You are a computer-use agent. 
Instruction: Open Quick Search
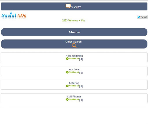click(74, 44)
